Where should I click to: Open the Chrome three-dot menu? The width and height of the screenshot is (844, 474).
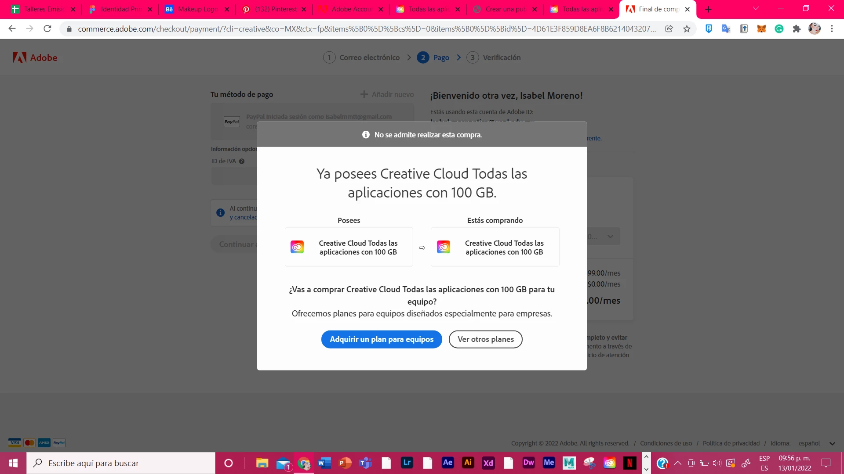[x=832, y=29]
